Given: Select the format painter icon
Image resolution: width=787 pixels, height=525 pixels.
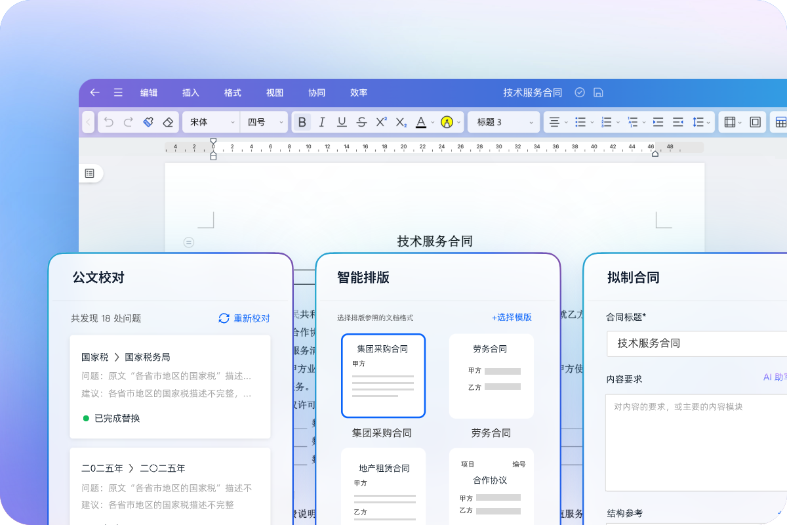Looking at the screenshot, I should click(148, 122).
